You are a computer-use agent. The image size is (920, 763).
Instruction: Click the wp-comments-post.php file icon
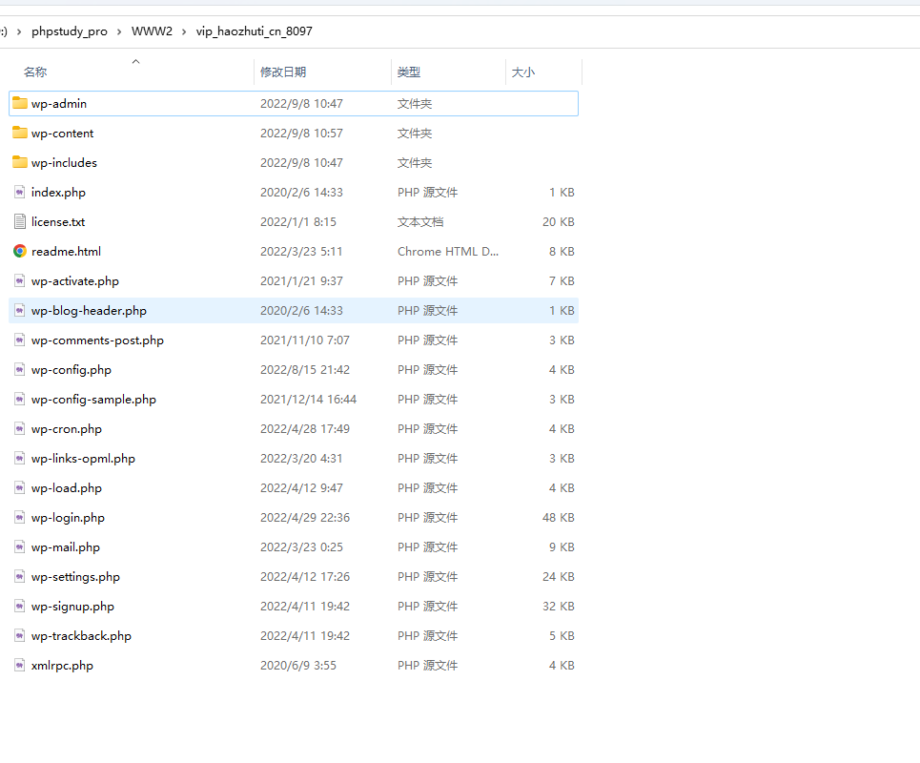coord(20,340)
